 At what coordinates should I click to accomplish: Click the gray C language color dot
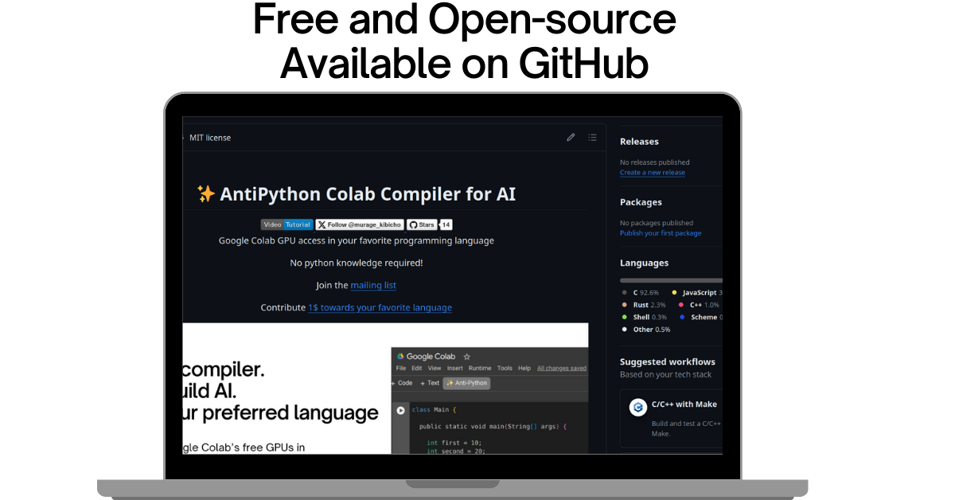tap(625, 293)
